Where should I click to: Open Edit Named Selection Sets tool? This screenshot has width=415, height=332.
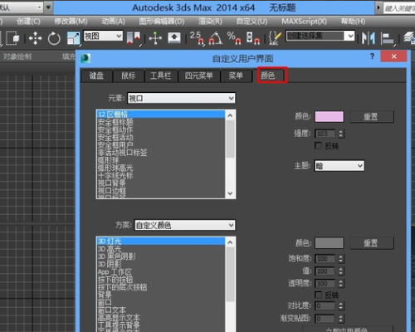point(276,38)
